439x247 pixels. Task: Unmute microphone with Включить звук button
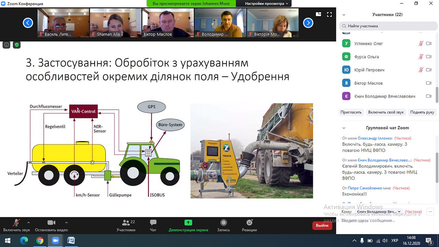click(x=16, y=225)
